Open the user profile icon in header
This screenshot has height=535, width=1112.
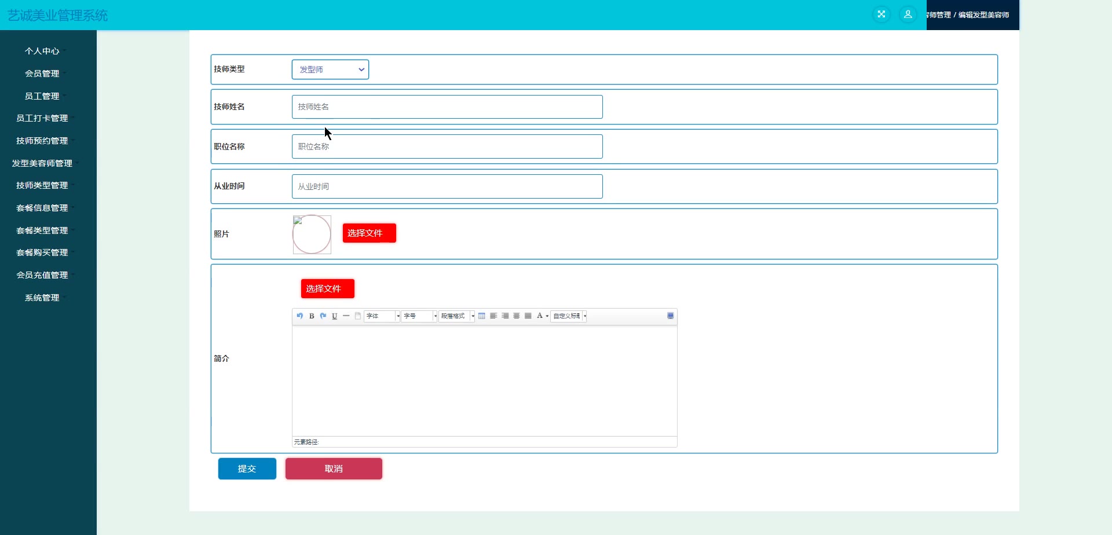[x=908, y=14]
